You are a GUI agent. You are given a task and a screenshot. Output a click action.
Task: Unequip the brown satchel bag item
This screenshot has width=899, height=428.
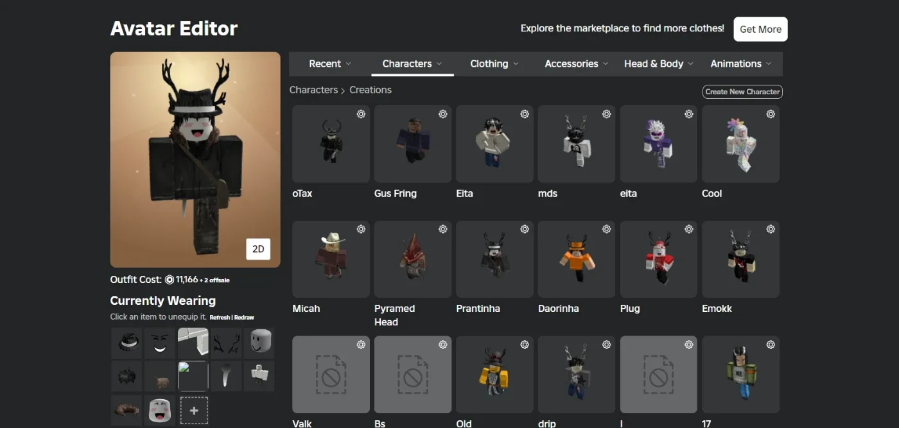(160, 376)
